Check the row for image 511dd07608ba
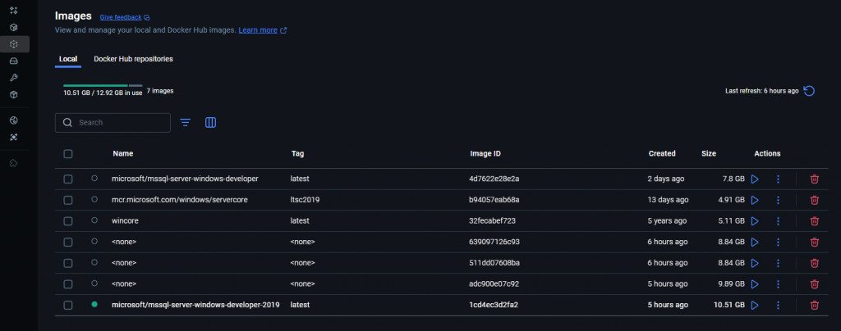This screenshot has height=331, width=841. point(68,263)
